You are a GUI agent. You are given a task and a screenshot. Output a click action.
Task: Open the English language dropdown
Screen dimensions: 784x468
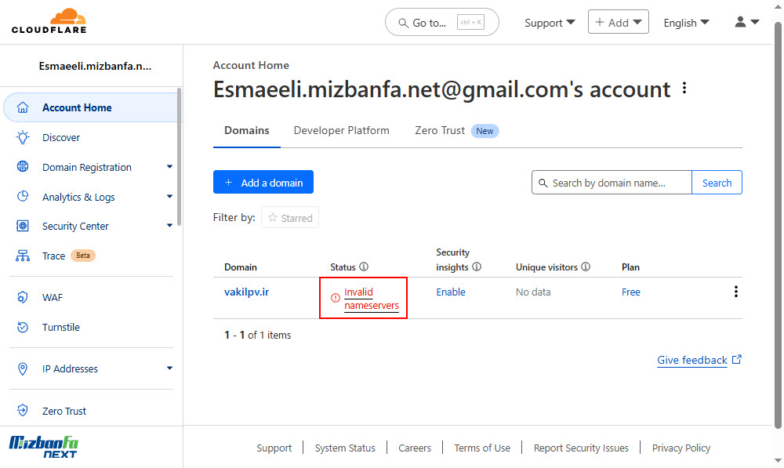click(686, 23)
